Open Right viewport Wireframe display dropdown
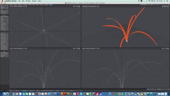170x96 pixels. (94, 49)
